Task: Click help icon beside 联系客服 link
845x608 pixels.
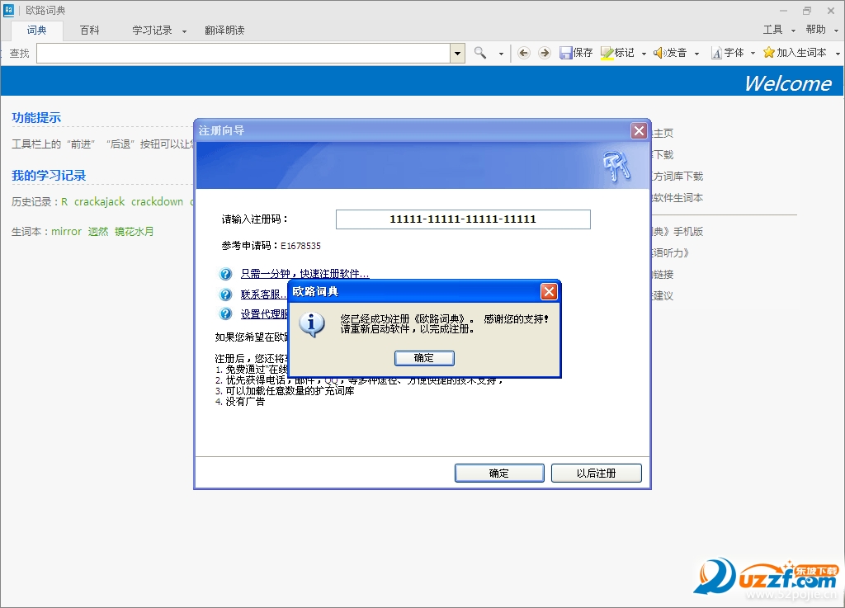Action: [226, 294]
